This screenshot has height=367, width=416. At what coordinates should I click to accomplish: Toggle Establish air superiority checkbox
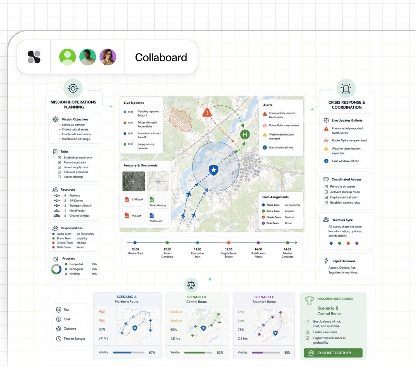[59, 158]
